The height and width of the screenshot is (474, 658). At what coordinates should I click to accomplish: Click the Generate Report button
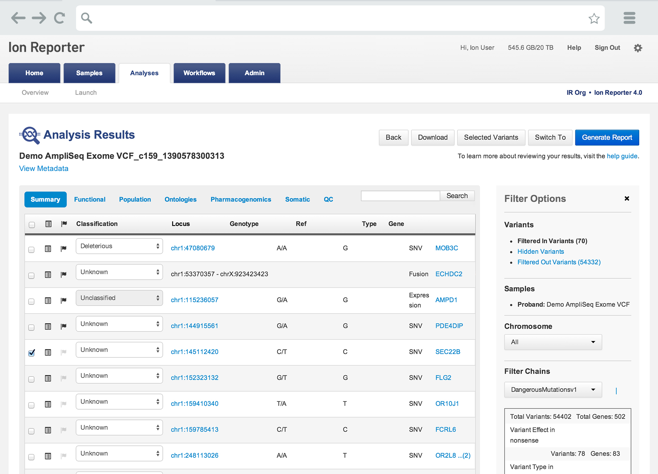[607, 137]
